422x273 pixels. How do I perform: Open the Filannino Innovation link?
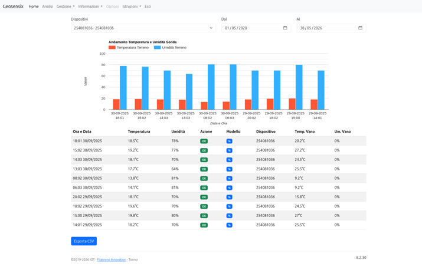112,259
